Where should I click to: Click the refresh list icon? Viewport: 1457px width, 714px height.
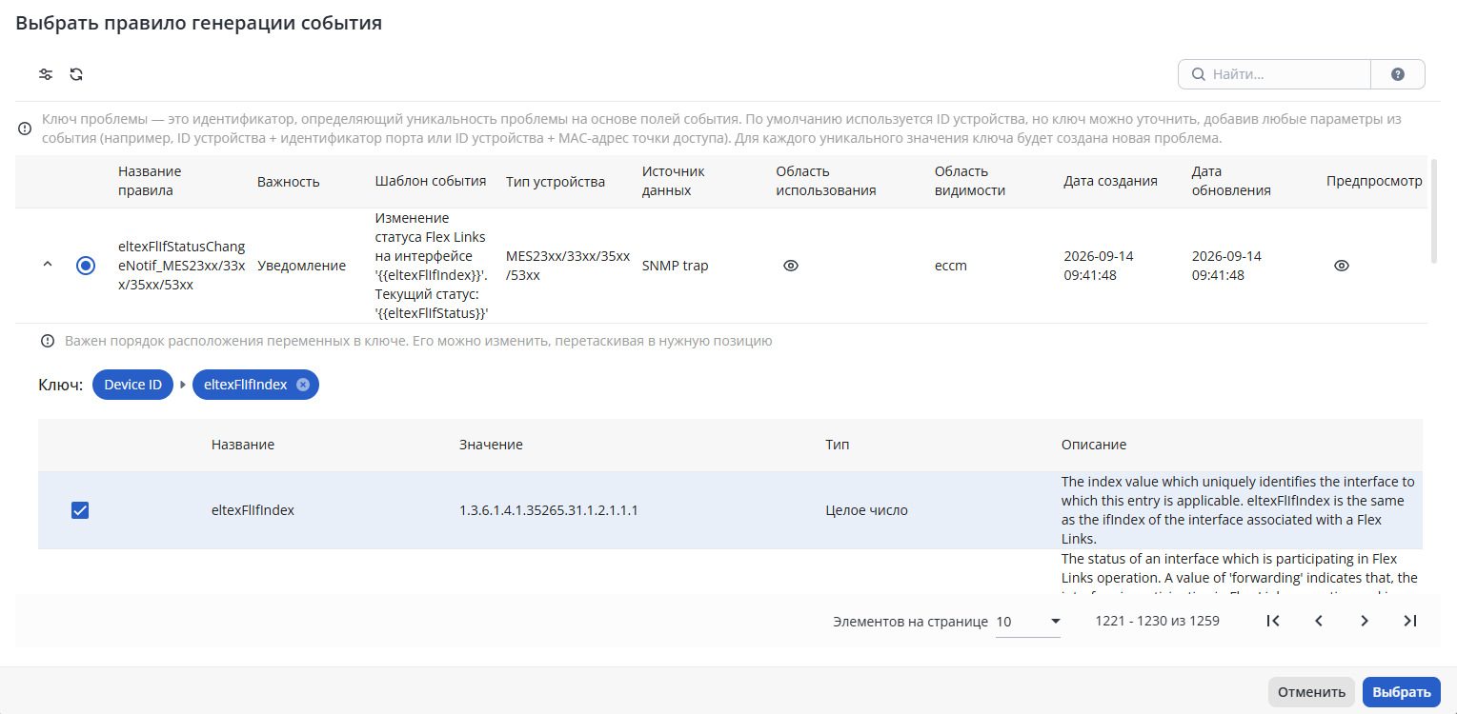point(76,74)
